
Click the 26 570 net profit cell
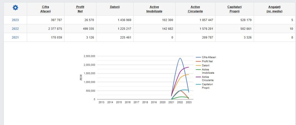pyautogui.click(x=80, y=20)
